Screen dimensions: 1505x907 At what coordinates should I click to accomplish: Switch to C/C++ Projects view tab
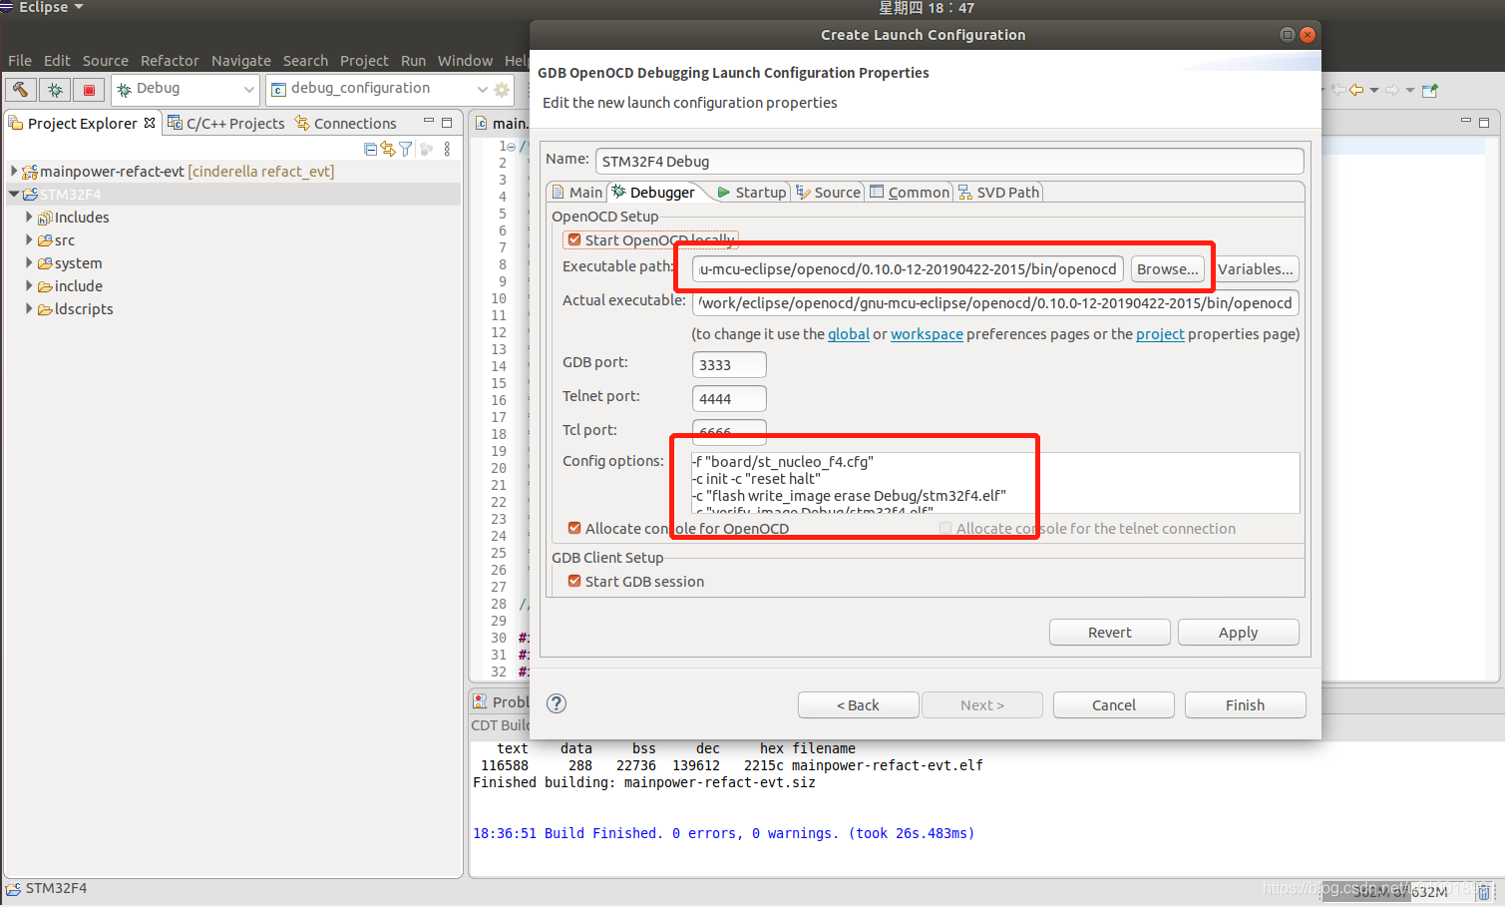[x=226, y=123]
